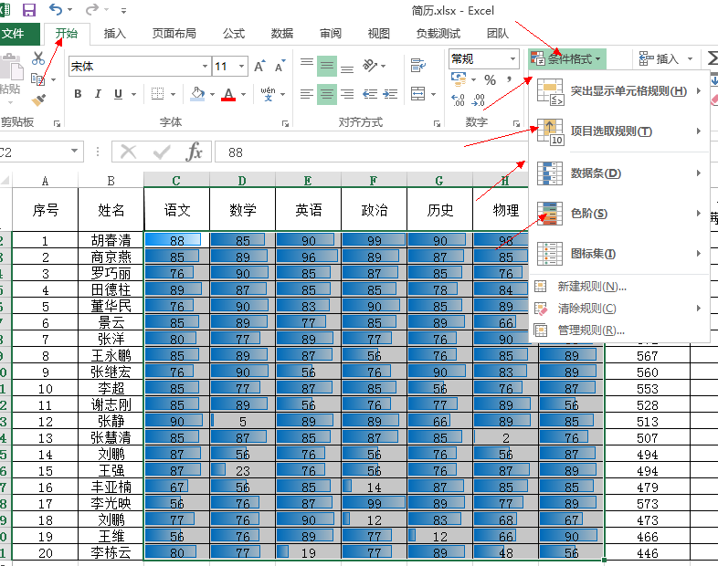
Task: Confirm the formula bar entry checkmark
Action: tap(162, 152)
